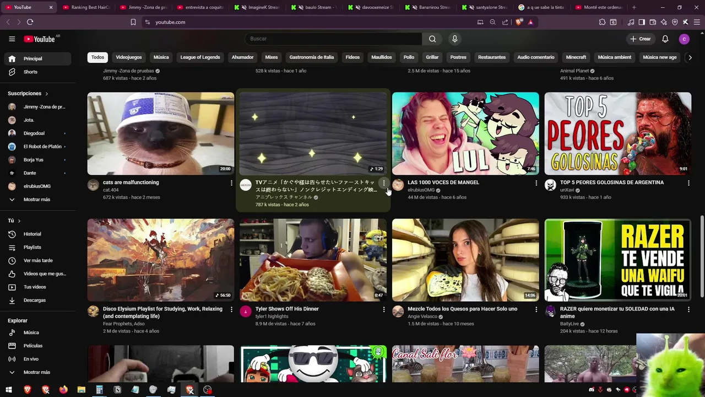Viewport: 705px width, 397px height.
Task: Open the Leo AI sparkle icon
Action: pos(664,22)
